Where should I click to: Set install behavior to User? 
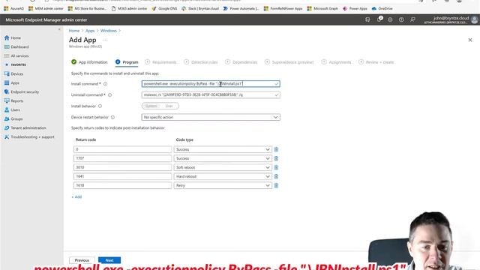tap(169, 106)
